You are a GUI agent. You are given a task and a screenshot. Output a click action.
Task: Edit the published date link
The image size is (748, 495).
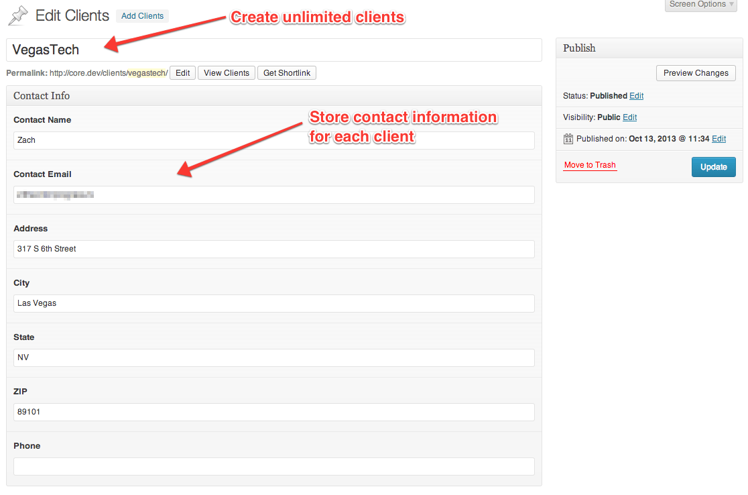point(719,139)
